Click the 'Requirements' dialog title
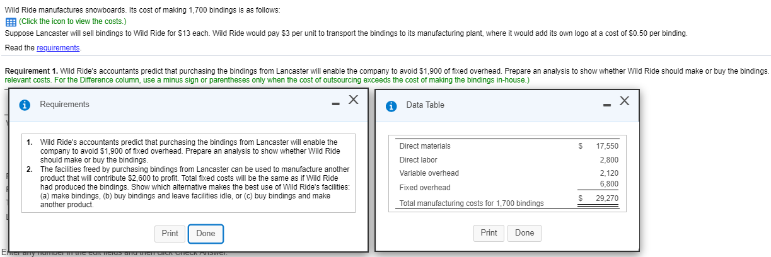This screenshot has height=257, width=771. [x=64, y=105]
